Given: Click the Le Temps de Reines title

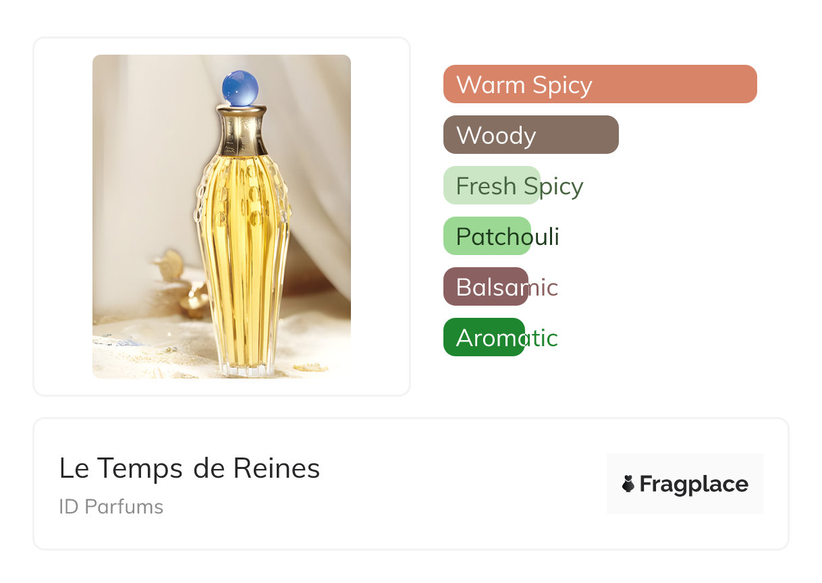Looking at the screenshot, I should pos(190,468).
